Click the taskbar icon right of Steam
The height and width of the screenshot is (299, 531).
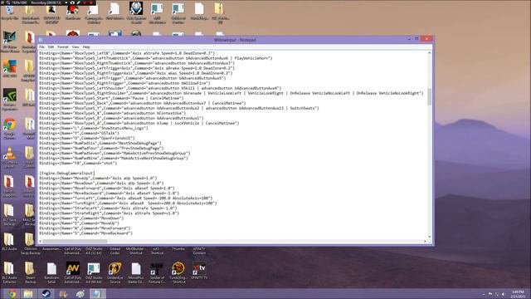click(x=63, y=294)
